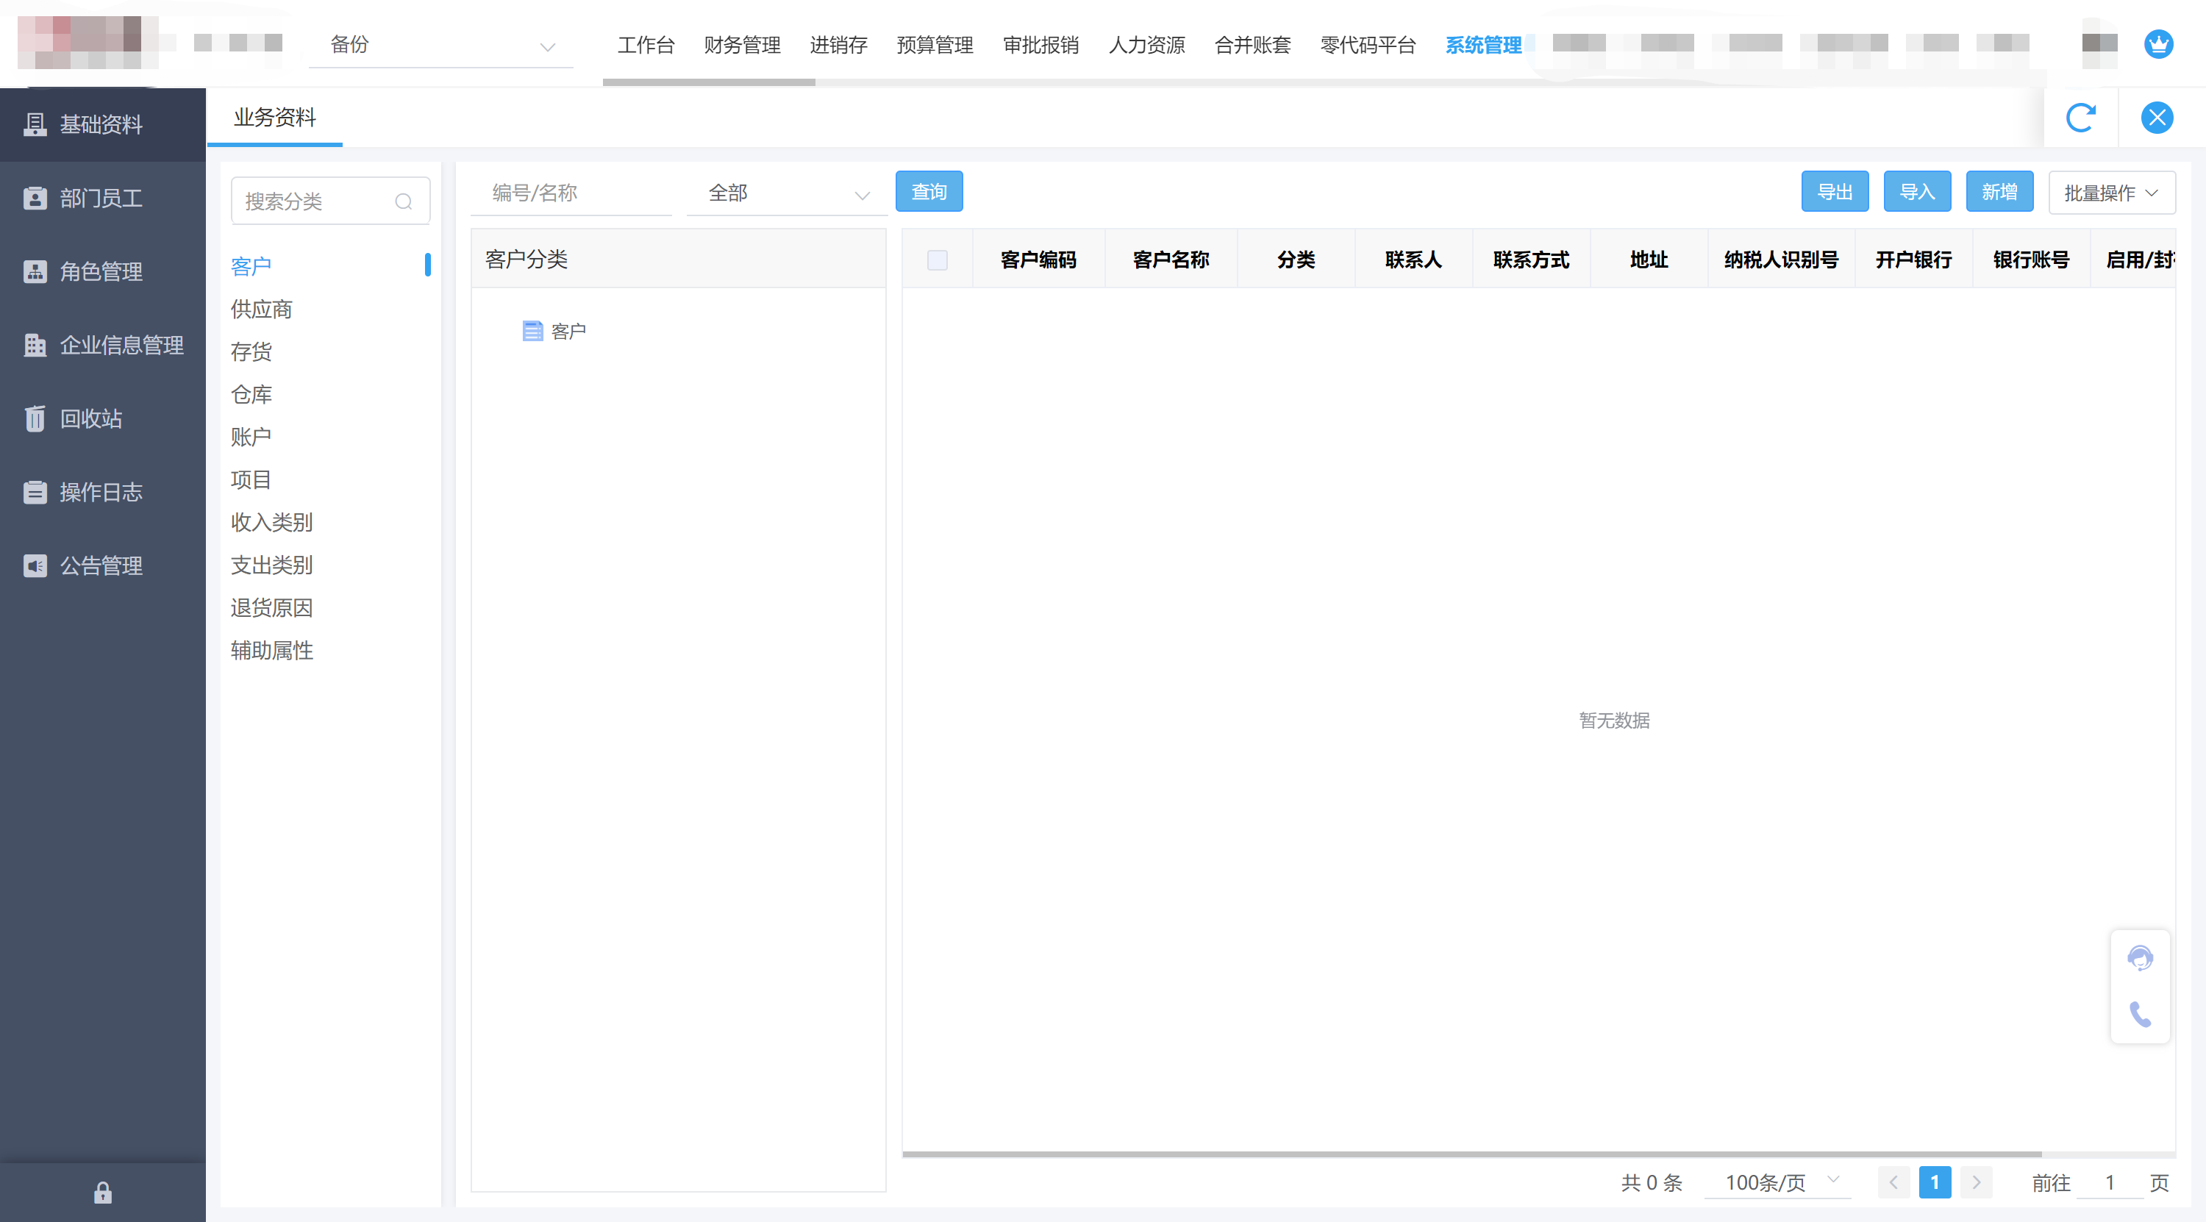Open 公告管理 announcements
Screen dimensions: 2206x1222
103,566
